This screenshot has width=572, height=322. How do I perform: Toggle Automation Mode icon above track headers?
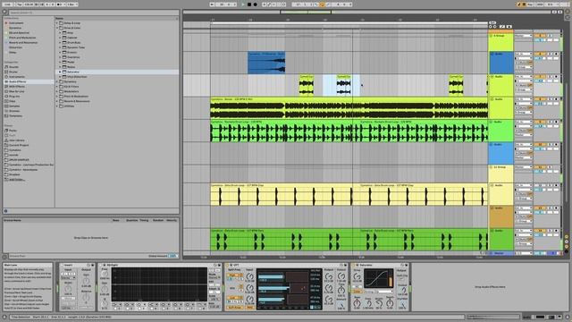coord(502,26)
